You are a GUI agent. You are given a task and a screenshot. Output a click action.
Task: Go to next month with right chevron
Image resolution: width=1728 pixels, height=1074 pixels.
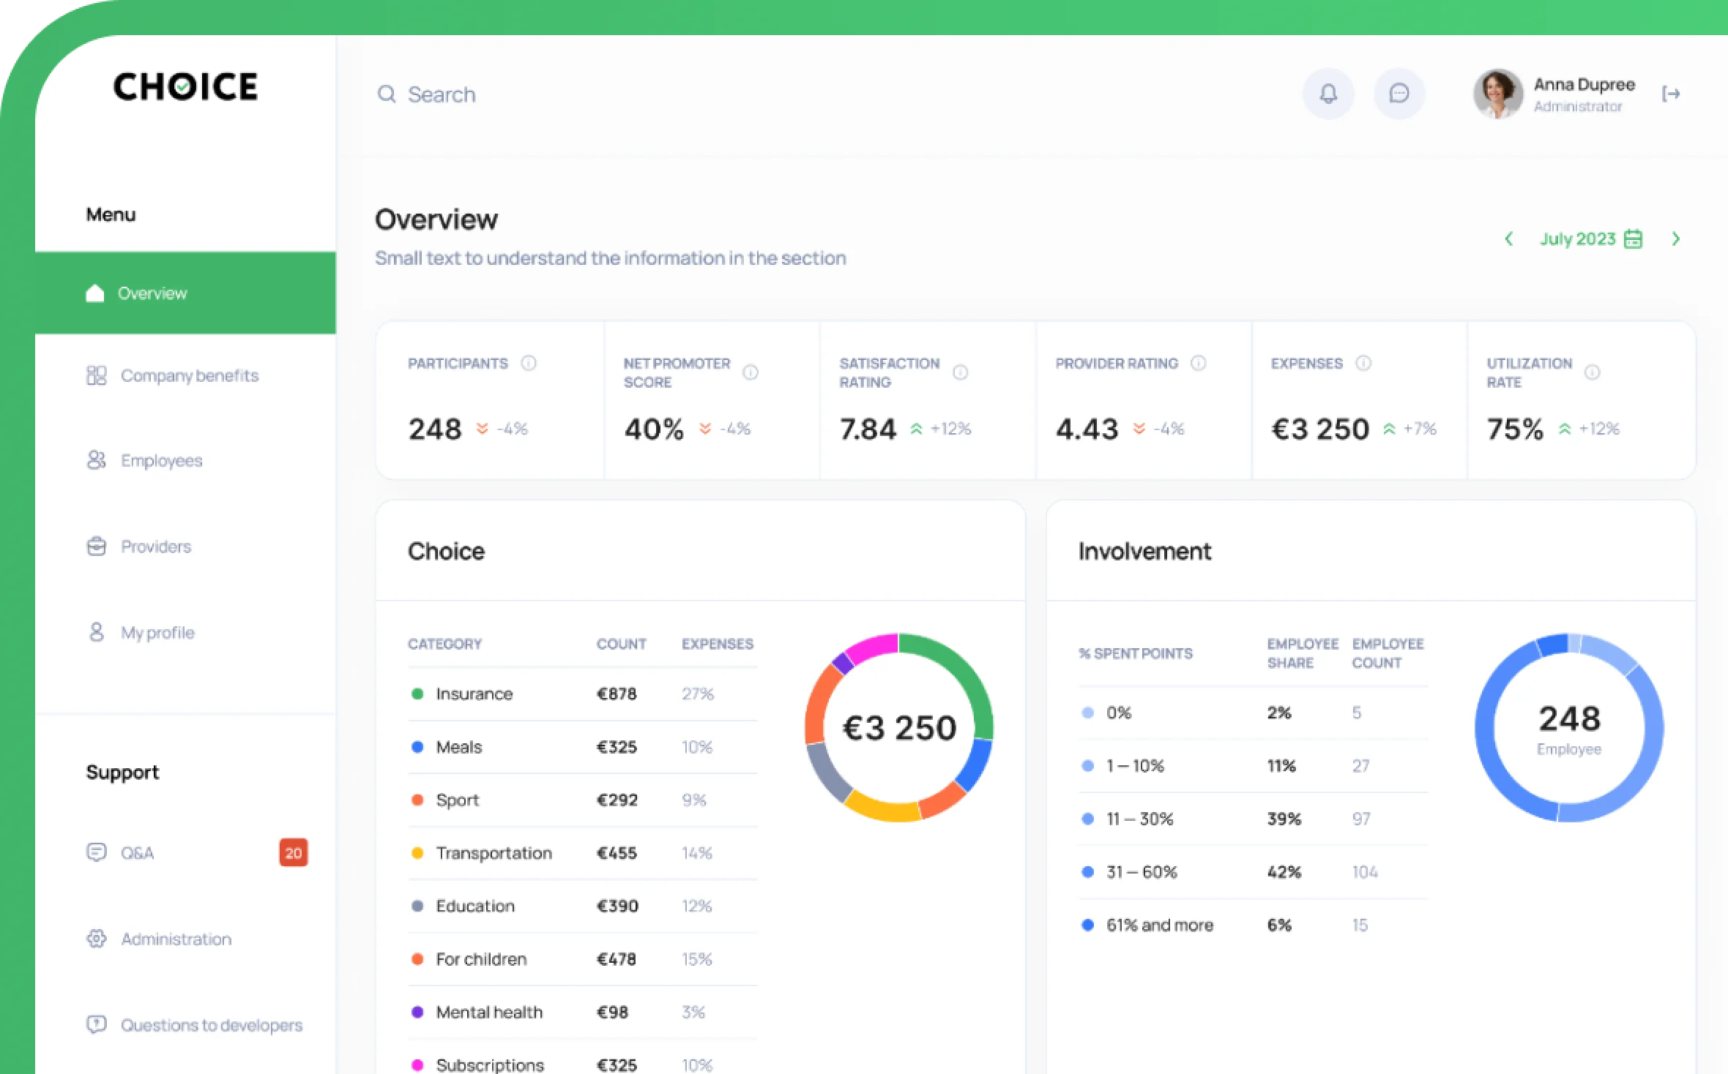[1675, 239]
